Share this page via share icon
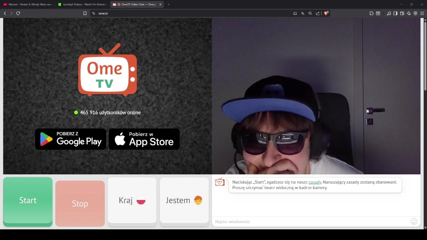Image resolution: width=427 pixels, height=240 pixels. point(318,13)
